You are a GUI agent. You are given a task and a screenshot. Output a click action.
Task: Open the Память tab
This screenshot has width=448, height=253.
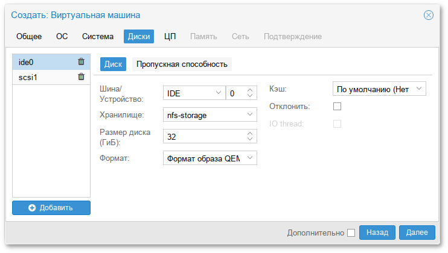point(203,37)
